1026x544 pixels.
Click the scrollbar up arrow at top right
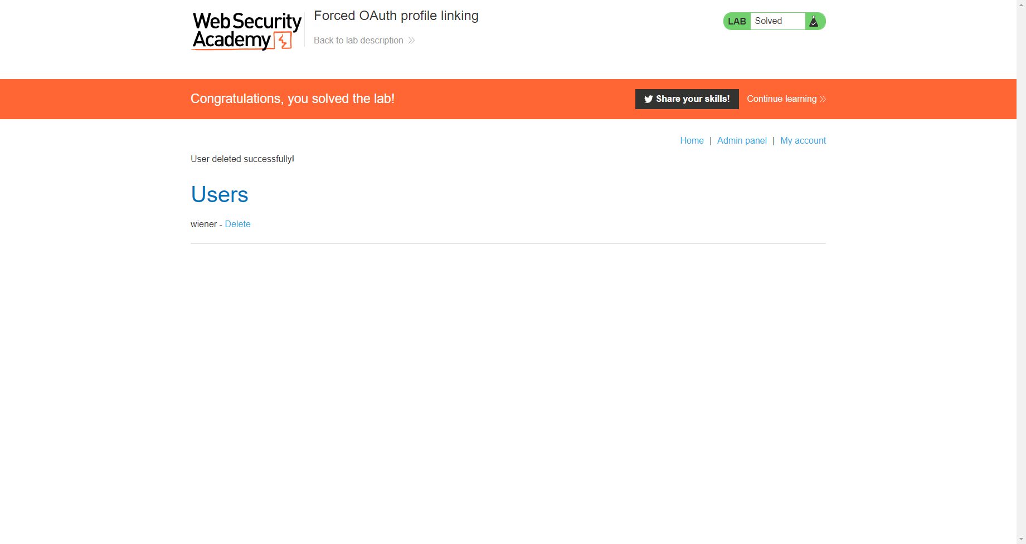[x=1021, y=5]
